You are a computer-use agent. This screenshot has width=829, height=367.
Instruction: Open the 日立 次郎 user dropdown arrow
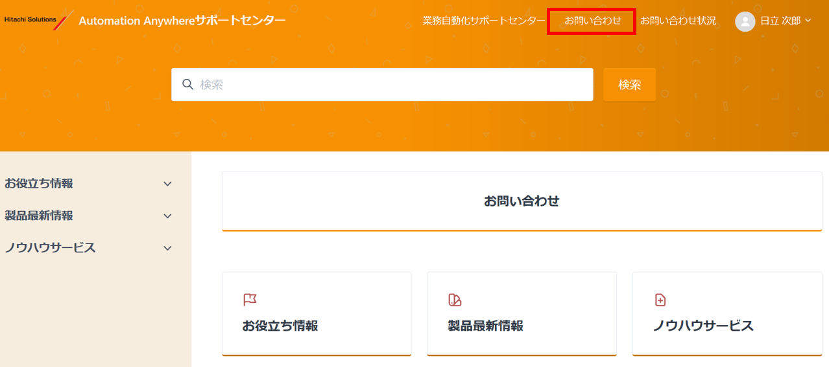[x=808, y=21]
